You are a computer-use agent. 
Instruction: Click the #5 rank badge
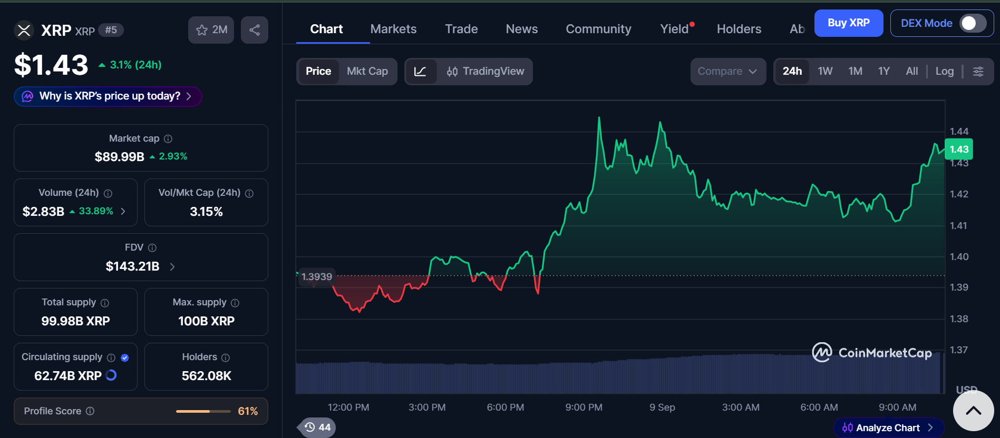click(111, 30)
